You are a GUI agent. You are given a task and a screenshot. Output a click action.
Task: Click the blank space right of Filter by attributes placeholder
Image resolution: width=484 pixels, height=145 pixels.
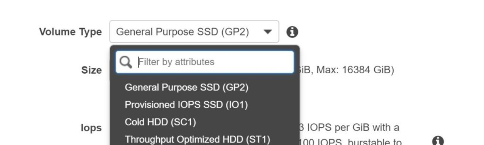(253, 62)
